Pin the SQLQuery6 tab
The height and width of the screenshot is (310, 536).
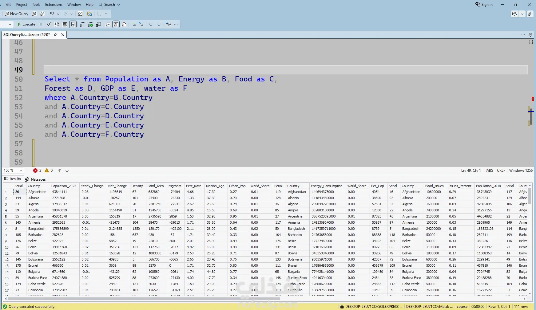(x=55, y=35)
